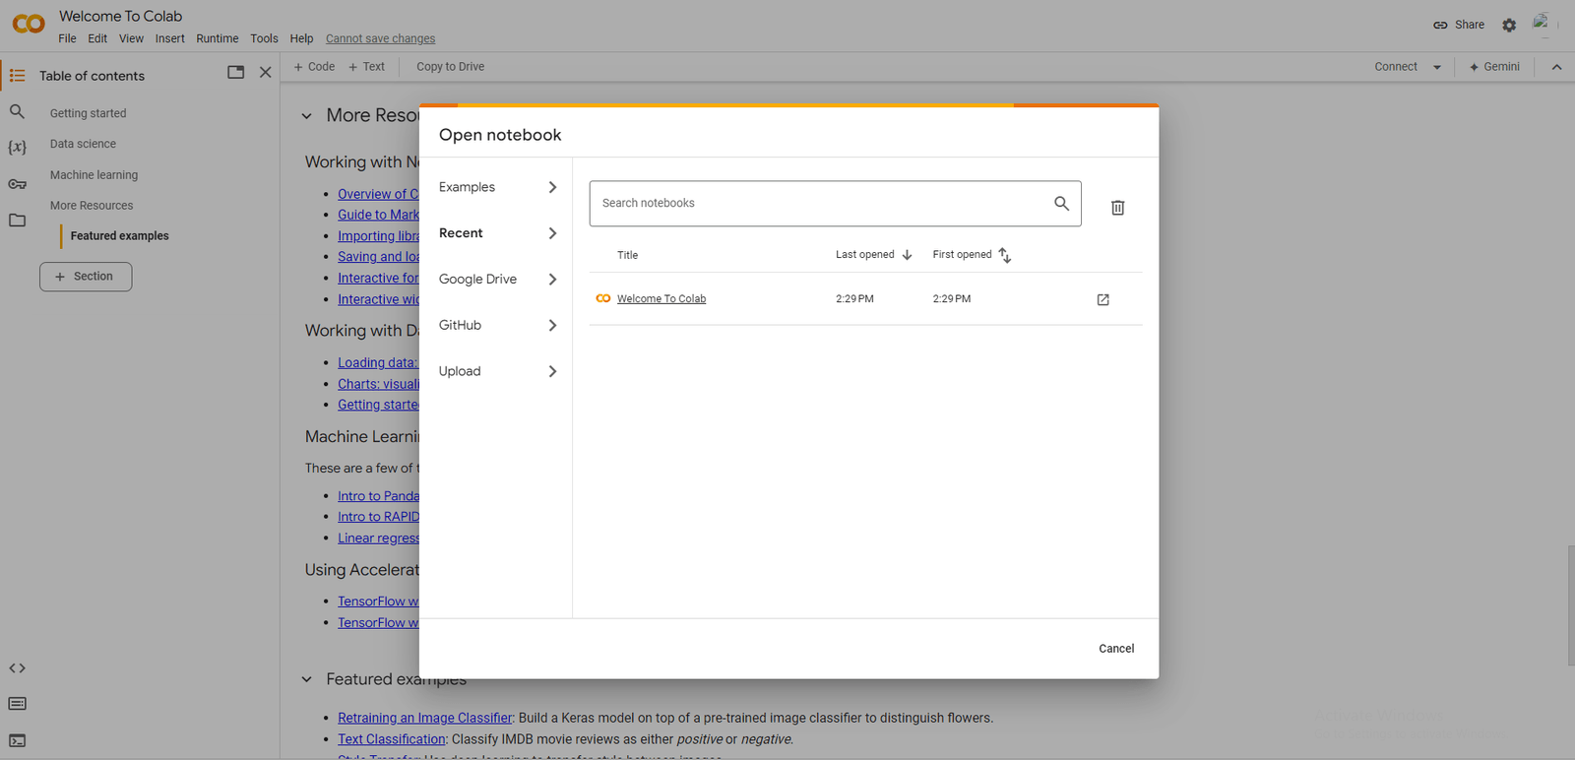The width and height of the screenshot is (1575, 760).
Task: Click the Title column header
Action: point(627,255)
